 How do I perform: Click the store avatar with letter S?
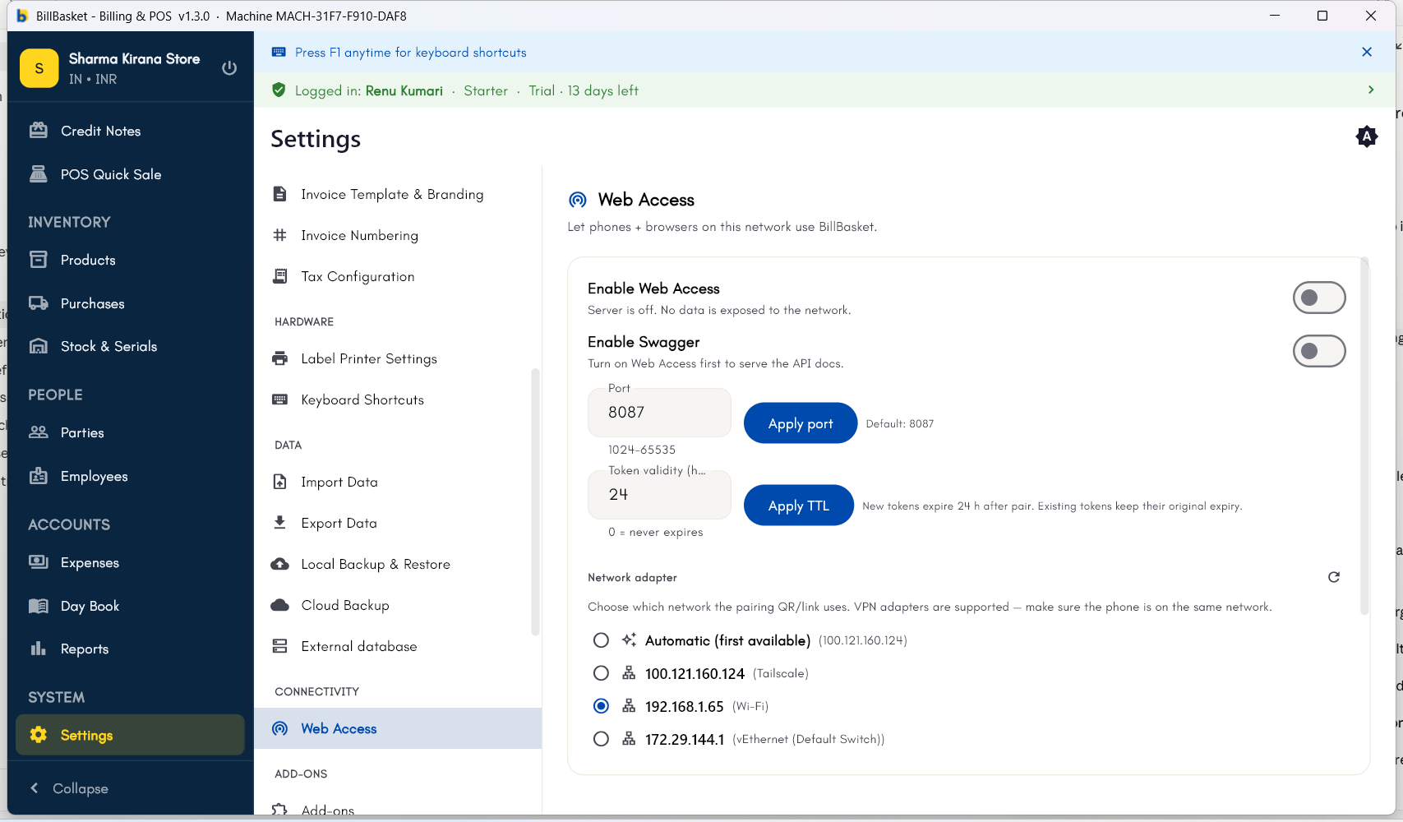click(39, 68)
